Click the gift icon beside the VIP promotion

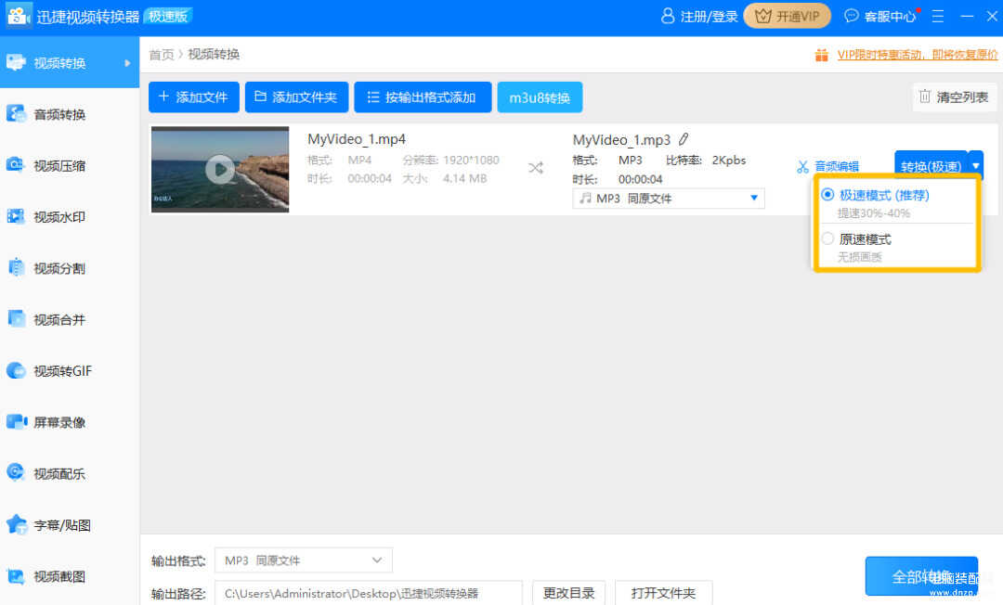tap(821, 55)
